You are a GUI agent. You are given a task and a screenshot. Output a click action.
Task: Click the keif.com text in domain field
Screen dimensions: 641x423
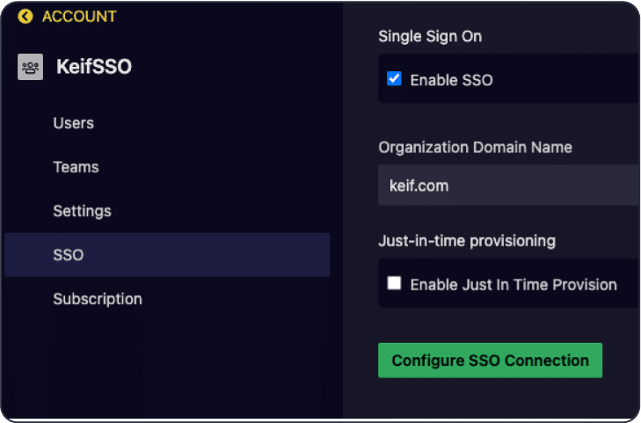[419, 186]
